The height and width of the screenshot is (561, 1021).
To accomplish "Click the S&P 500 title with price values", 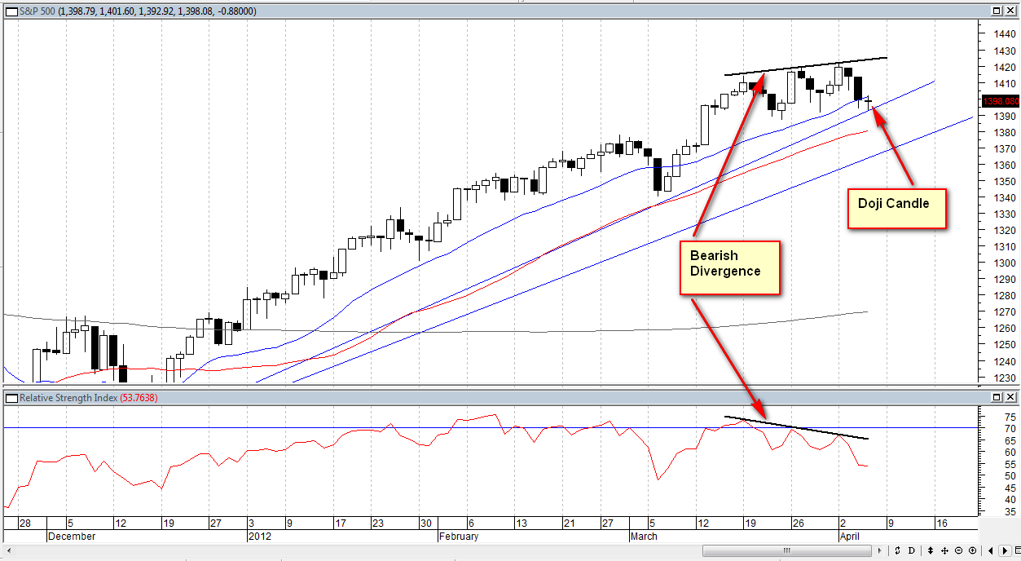I will pos(138,11).
